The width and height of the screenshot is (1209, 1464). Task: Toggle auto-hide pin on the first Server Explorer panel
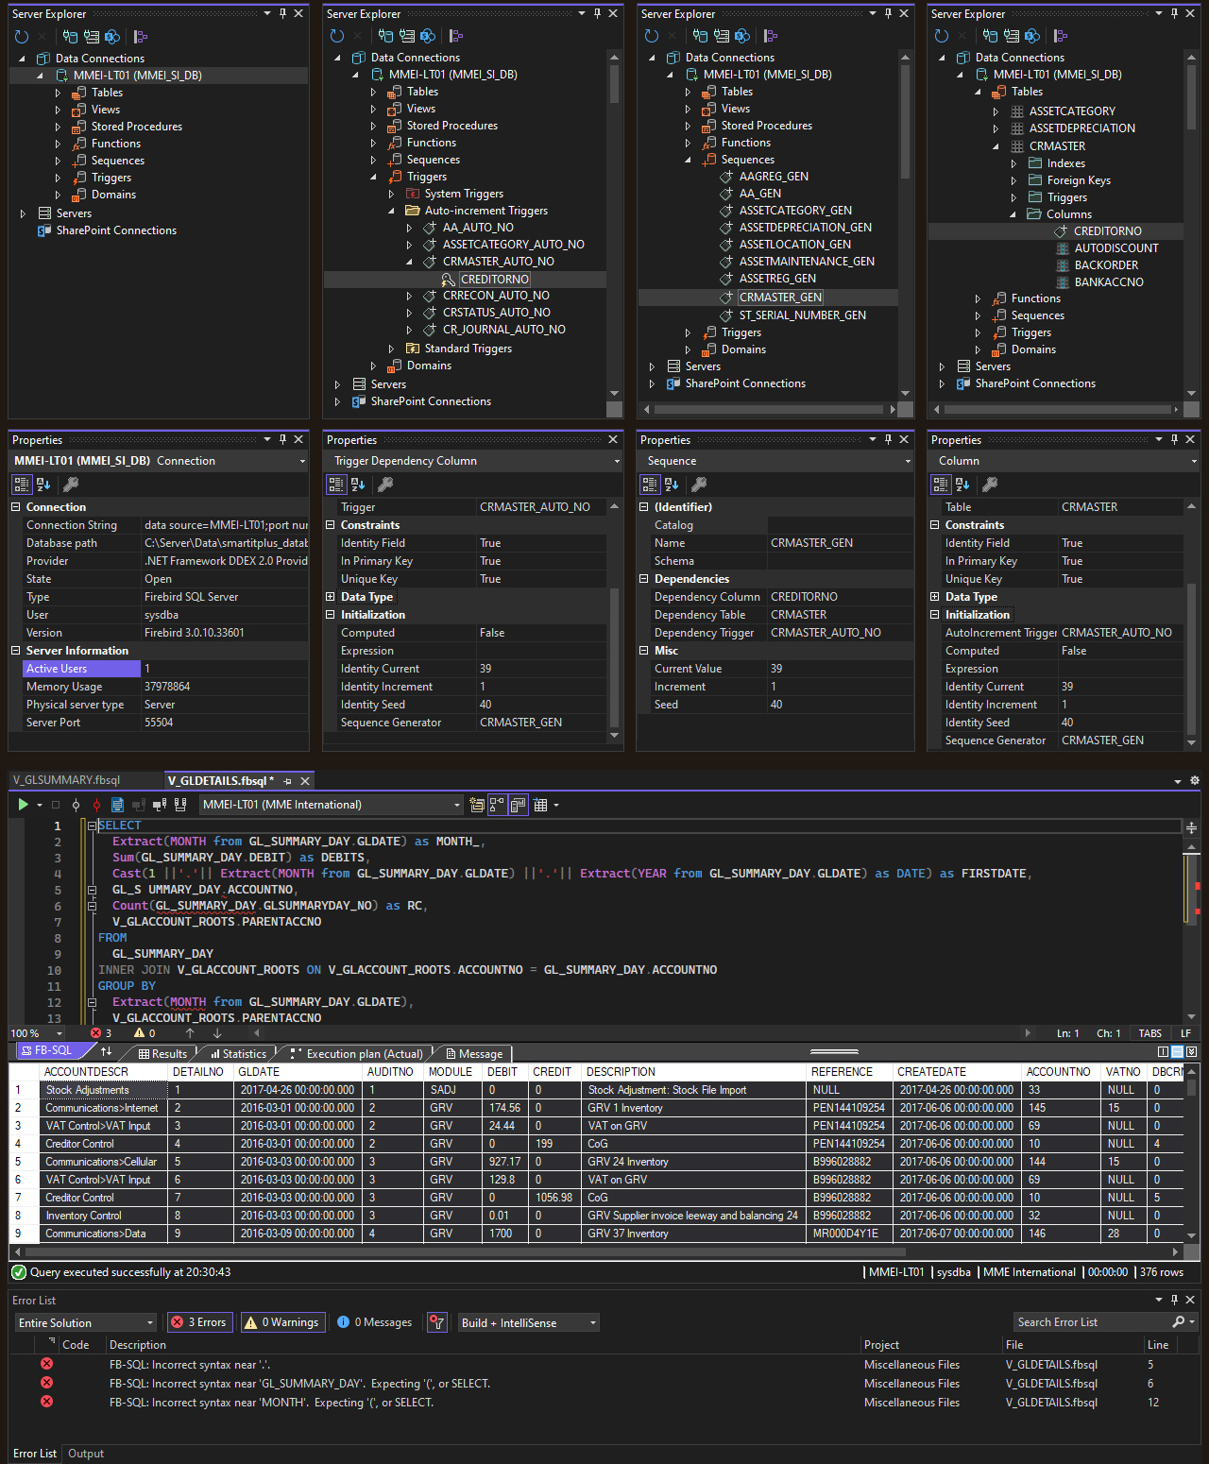(x=281, y=13)
